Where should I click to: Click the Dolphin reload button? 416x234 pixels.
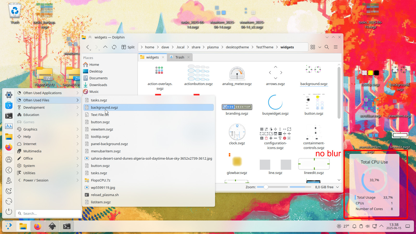[114, 47]
